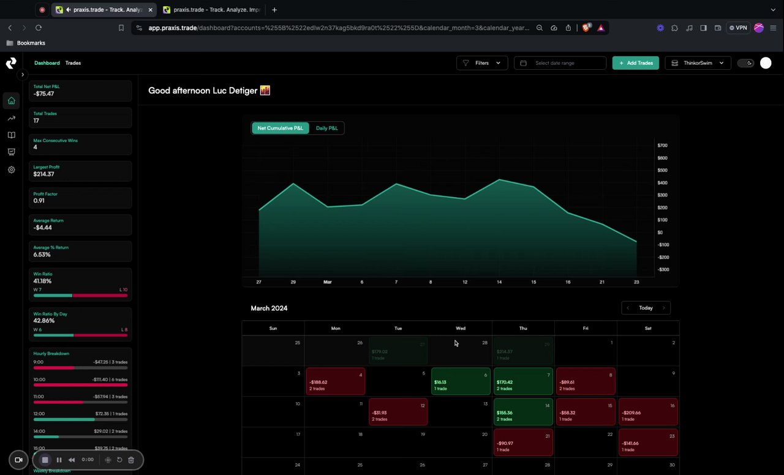Open the March 8 day with -$89.61
Viewport: 784px width, 475px height.
pos(586,381)
